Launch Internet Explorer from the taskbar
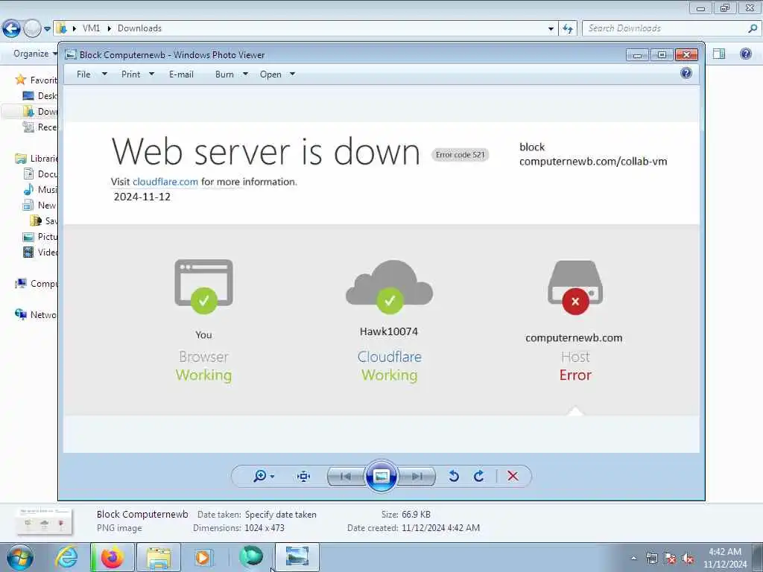 tap(66, 557)
